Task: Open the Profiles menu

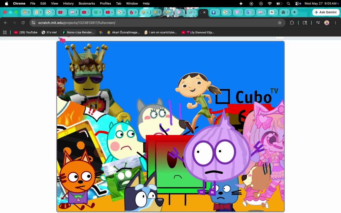Action: point(105,4)
